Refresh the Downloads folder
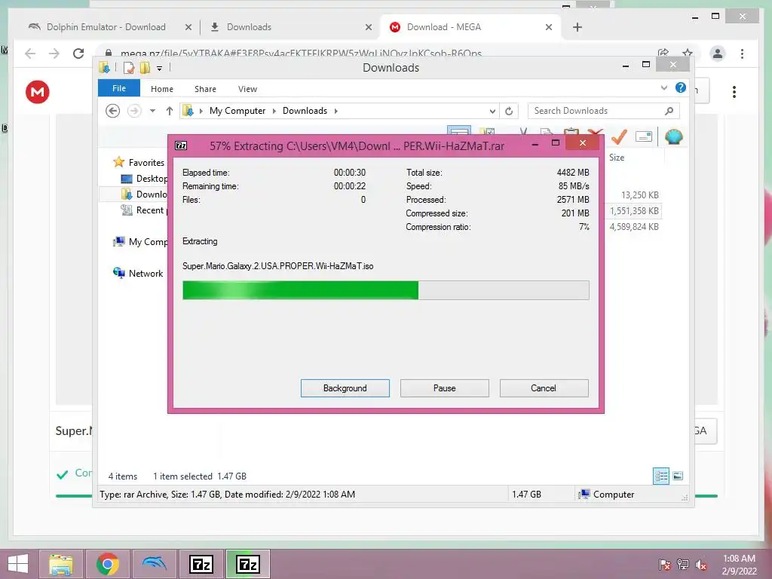Image resolution: width=772 pixels, height=579 pixels. coord(509,112)
